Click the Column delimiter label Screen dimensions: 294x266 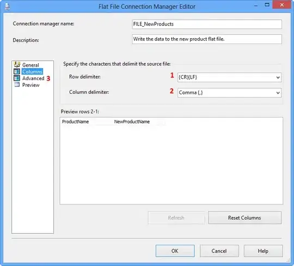89,92
